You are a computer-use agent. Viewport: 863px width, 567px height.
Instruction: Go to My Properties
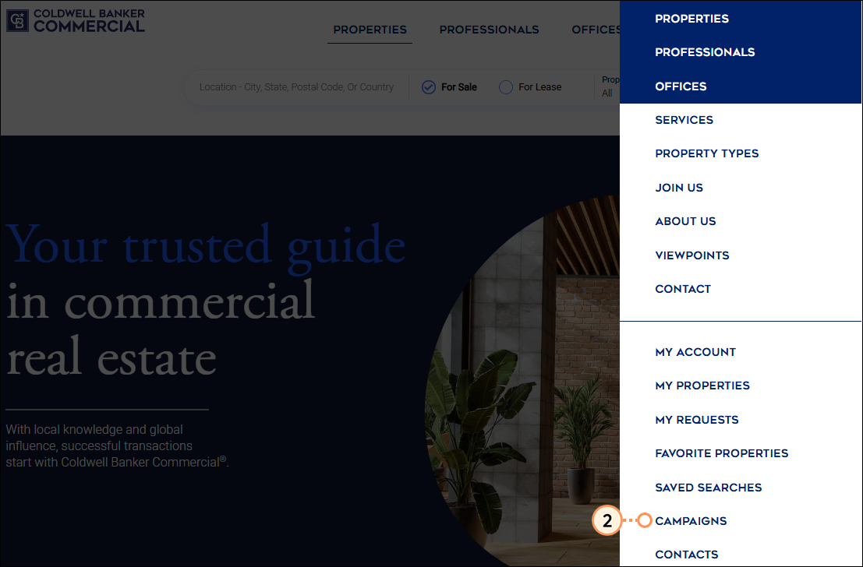coord(702,386)
